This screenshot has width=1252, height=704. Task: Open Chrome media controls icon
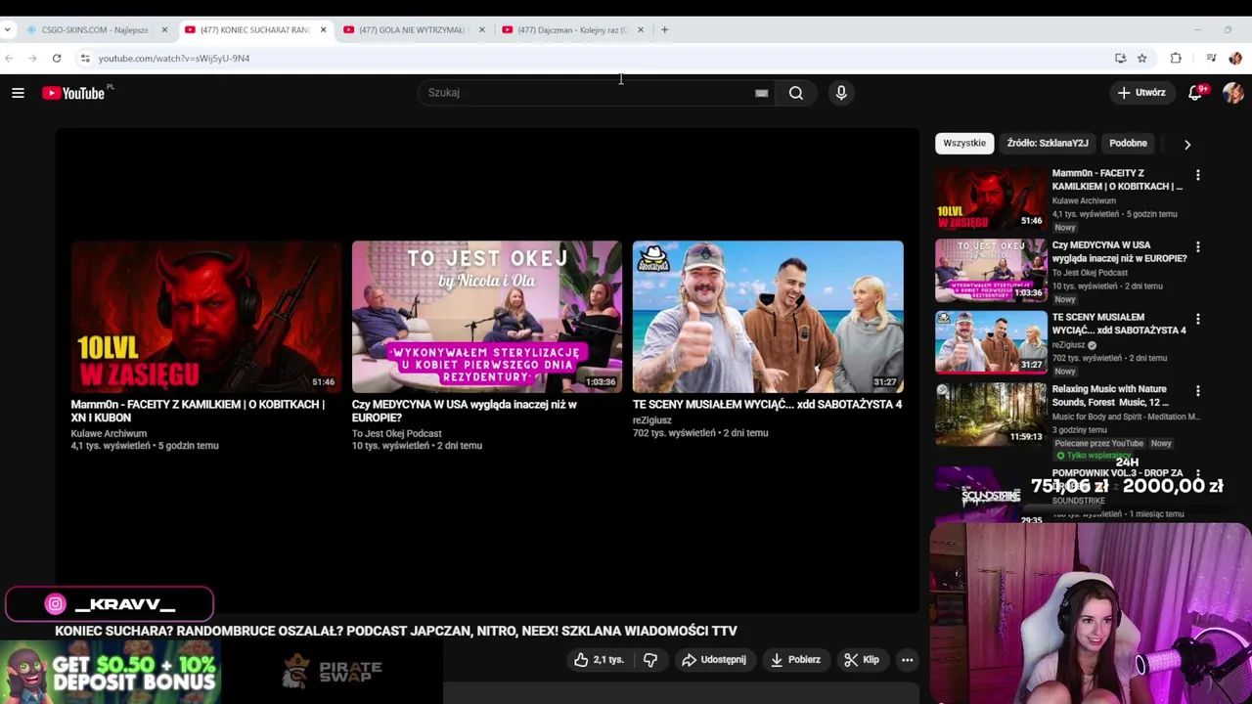pyautogui.click(x=1211, y=58)
